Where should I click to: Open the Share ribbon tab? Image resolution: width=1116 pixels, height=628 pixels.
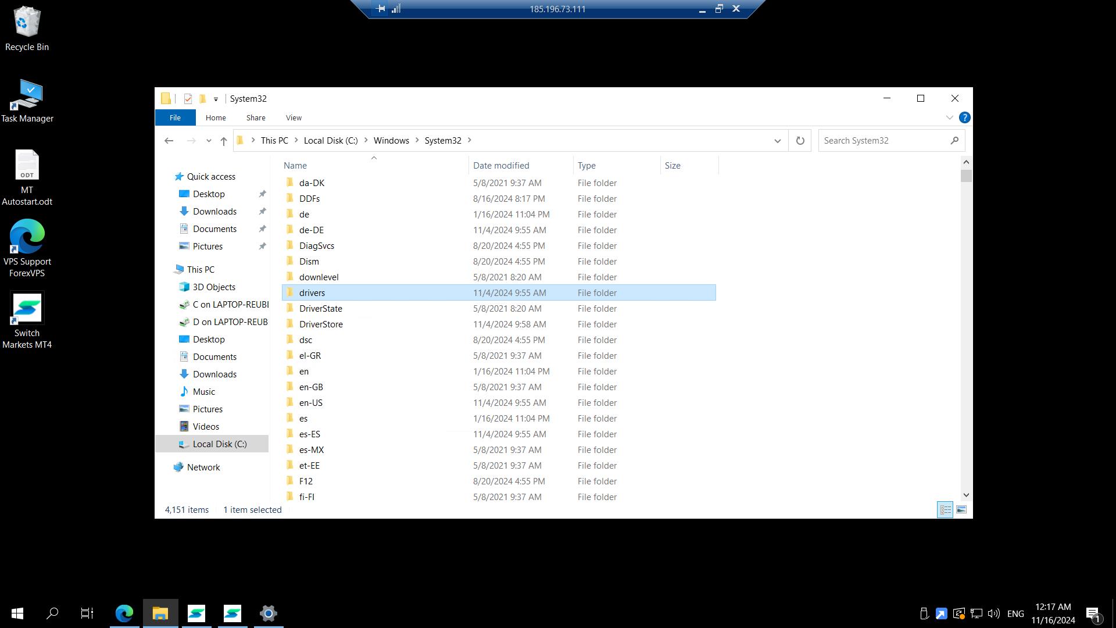click(x=256, y=117)
